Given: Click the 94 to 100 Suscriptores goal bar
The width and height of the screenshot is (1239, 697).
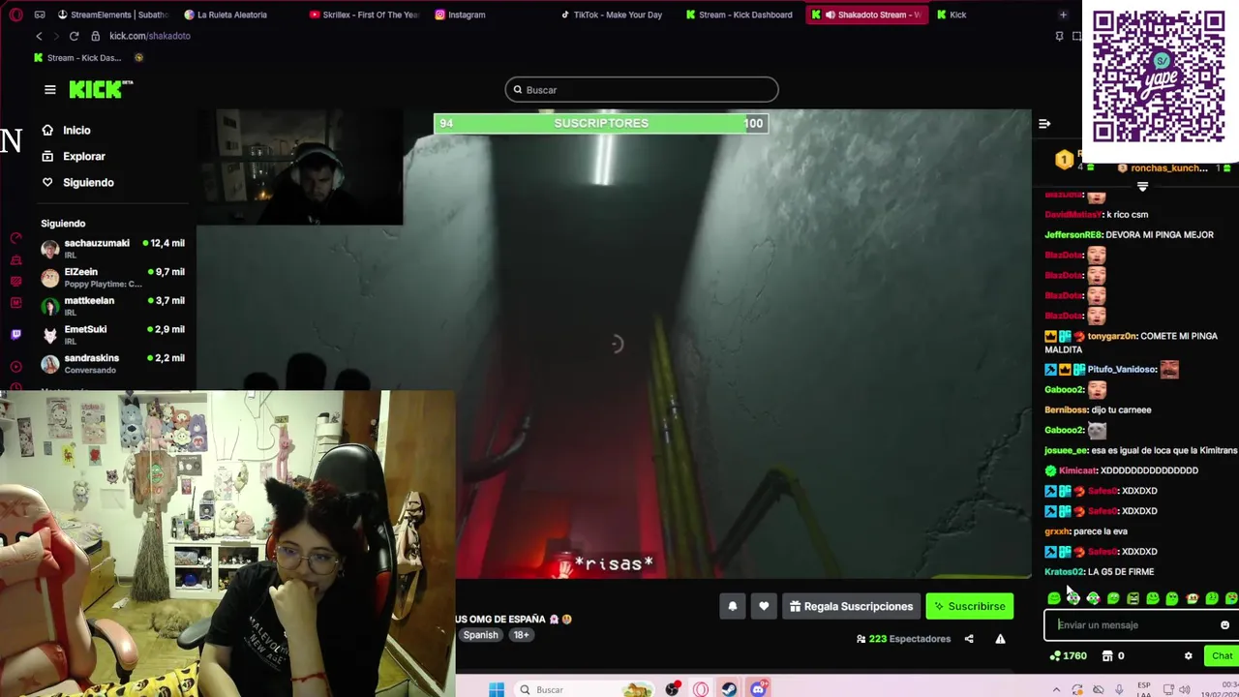Looking at the screenshot, I should coord(601,123).
